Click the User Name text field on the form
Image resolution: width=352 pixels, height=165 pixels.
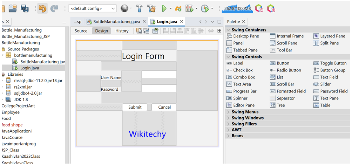tap(159, 74)
